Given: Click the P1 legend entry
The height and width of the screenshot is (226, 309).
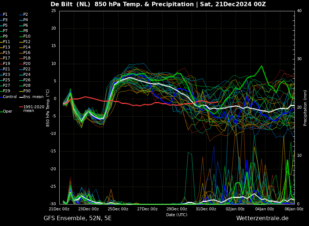Looking at the screenshot, I should pos(4,15).
